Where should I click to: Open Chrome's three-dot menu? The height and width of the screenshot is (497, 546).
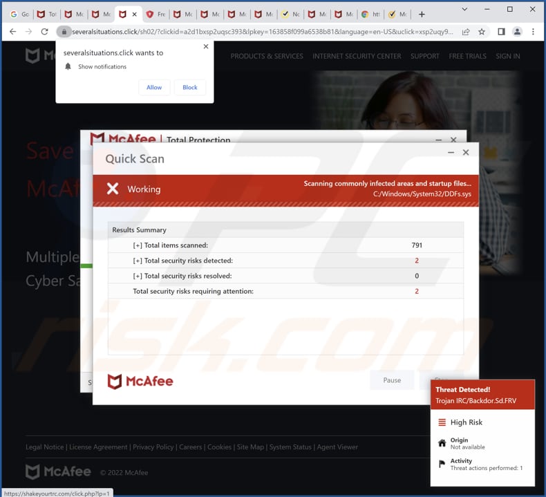coord(533,32)
